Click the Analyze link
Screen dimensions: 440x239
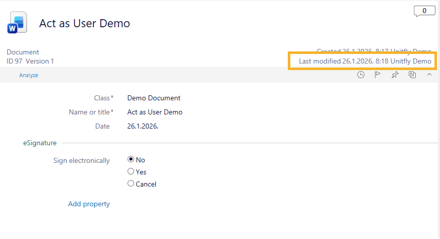tap(29, 75)
